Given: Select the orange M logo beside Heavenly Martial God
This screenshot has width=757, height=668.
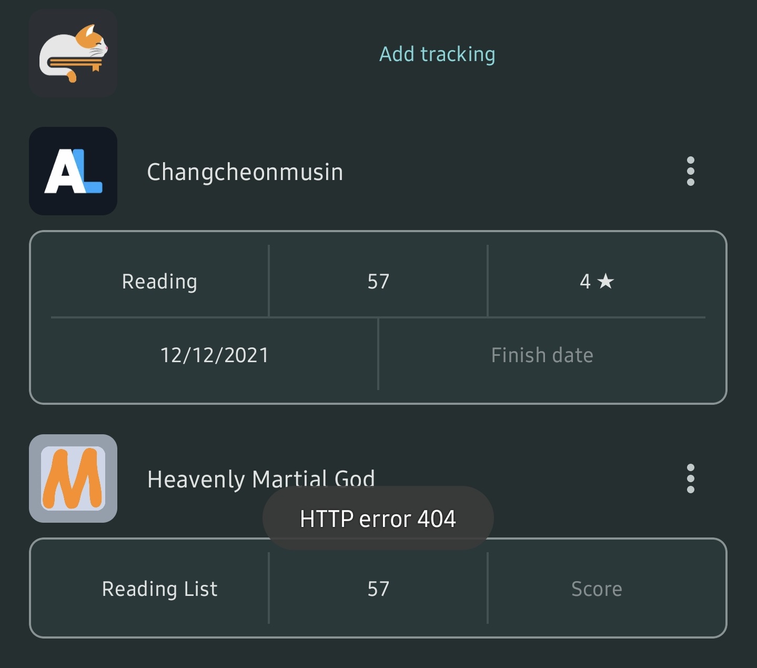Looking at the screenshot, I should pos(72,479).
